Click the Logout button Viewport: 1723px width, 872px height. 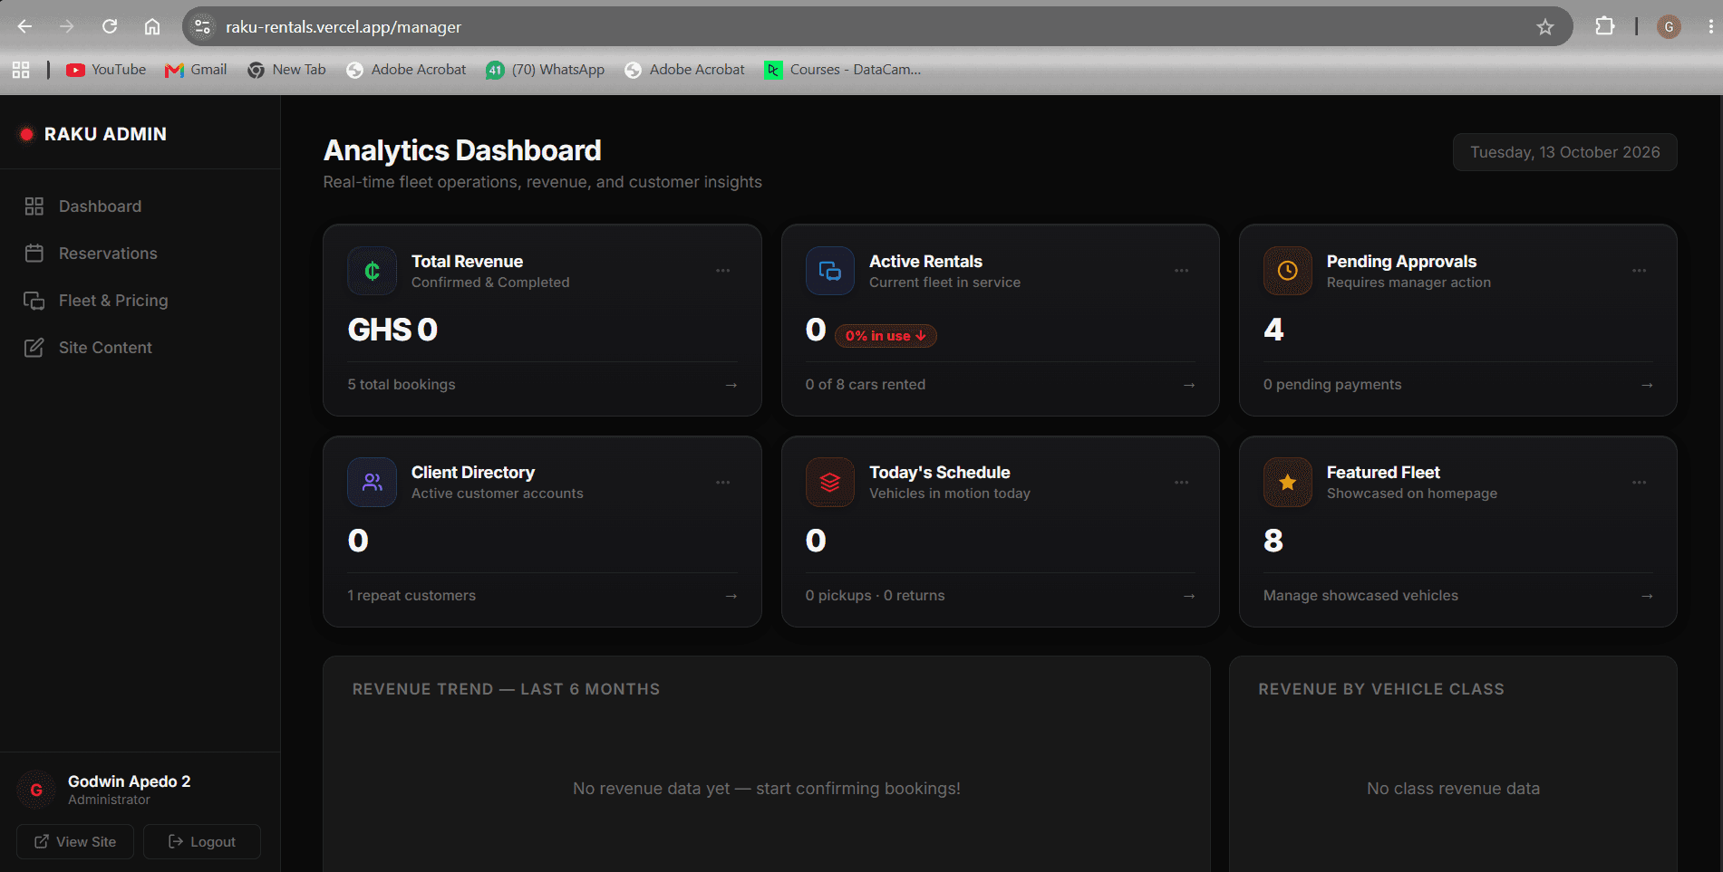[201, 841]
